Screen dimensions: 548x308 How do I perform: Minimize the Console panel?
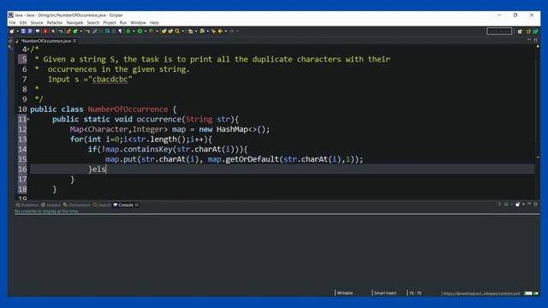[529, 204]
